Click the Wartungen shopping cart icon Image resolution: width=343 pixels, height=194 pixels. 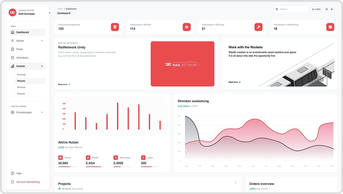pos(115,157)
